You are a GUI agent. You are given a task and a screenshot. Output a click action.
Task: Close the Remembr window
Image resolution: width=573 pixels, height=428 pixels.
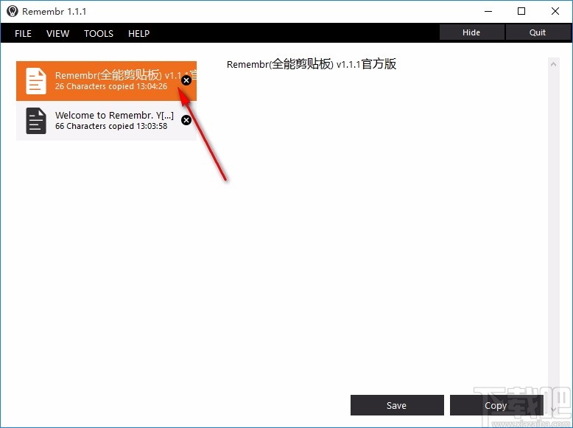click(x=555, y=11)
